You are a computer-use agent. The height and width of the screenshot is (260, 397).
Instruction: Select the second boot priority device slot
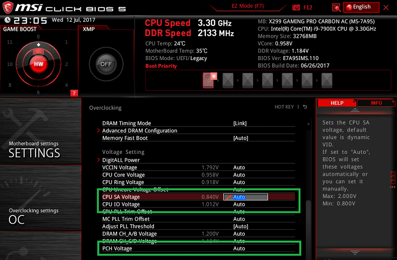(x=228, y=80)
